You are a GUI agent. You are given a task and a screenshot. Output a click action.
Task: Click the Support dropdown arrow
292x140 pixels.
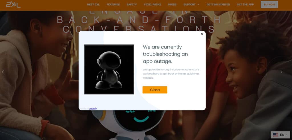click(x=198, y=5)
